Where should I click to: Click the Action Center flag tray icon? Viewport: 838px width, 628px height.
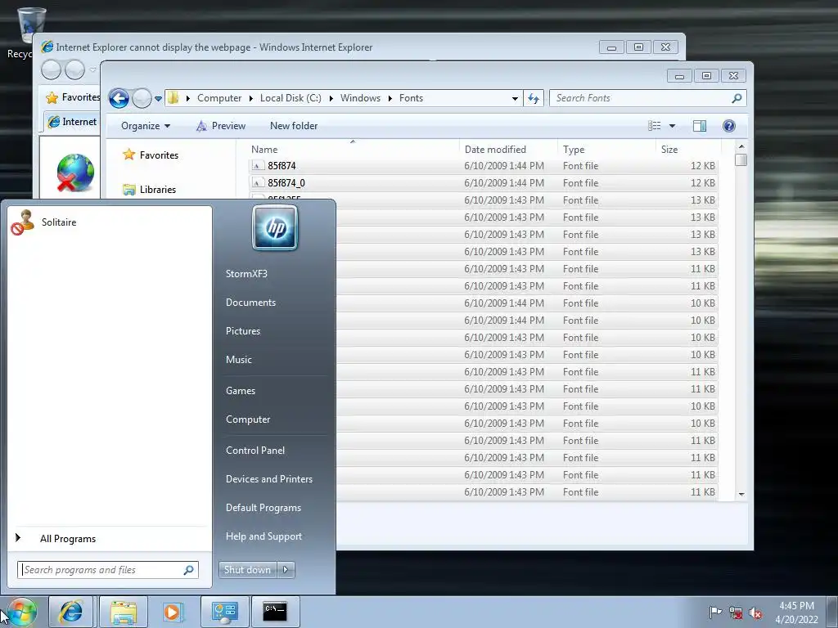[x=715, y=612]
